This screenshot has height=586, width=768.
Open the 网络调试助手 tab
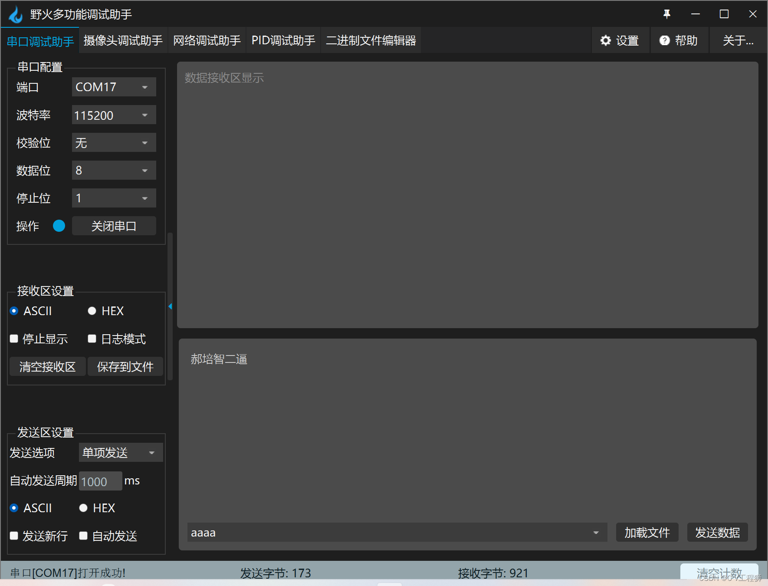(x=207, y=40)
